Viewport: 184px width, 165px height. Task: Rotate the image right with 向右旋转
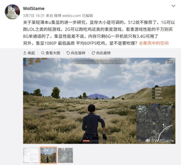[x=101, y=53]
